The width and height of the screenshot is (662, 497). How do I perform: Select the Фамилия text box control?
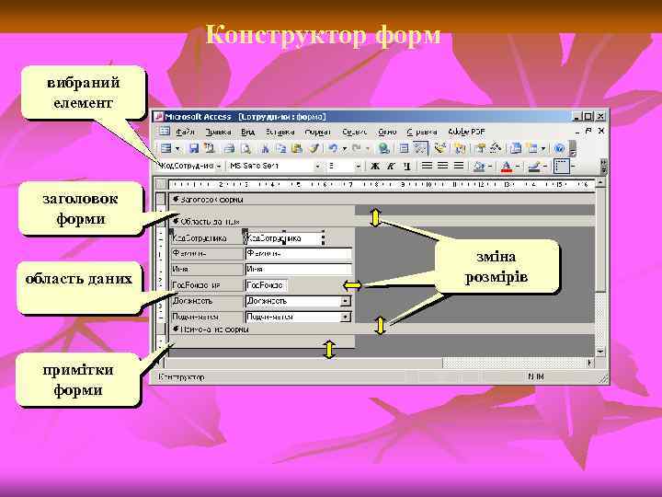click(298, 254)
